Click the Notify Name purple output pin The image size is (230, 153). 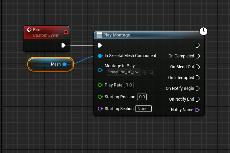(197, 110)
